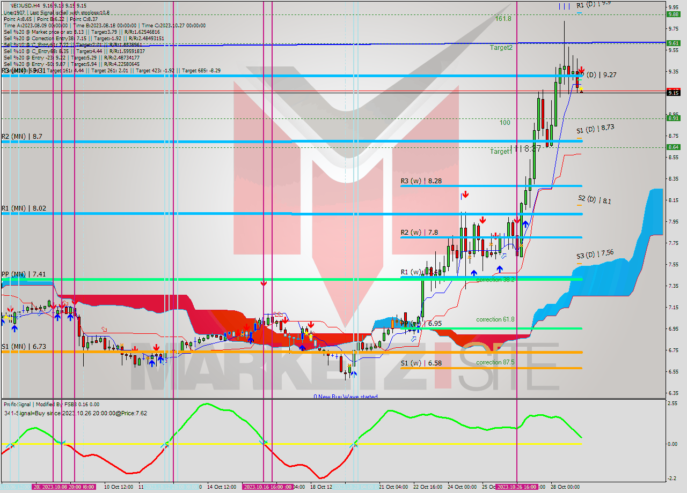Viewport: 687px width, 493px height.
Task: Click the green 'Target2' label
Action: pyautogui.click(x=501, y=47)
